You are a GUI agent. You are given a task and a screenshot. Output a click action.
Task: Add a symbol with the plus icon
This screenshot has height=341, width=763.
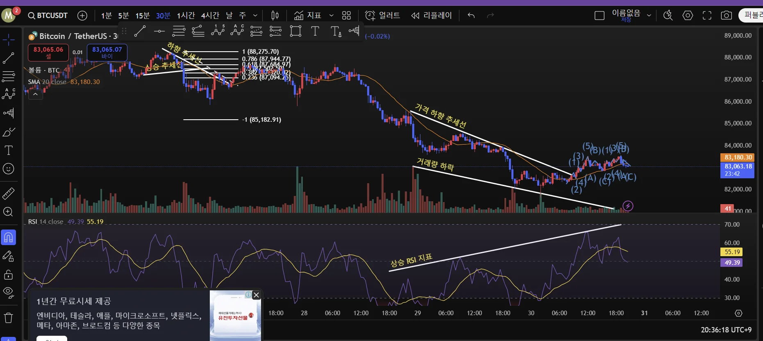[x=82, y=16]
